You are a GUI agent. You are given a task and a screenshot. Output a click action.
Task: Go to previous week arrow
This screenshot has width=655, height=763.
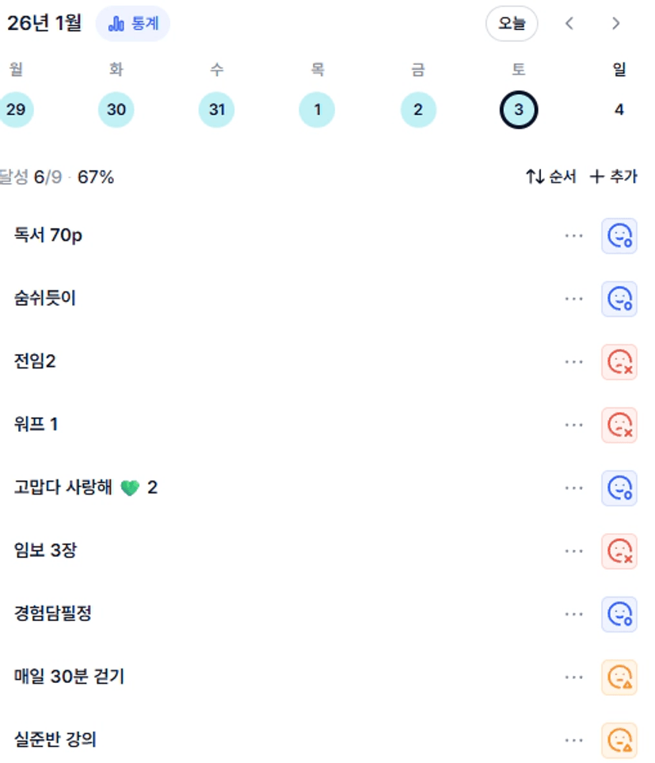(569, 24)
